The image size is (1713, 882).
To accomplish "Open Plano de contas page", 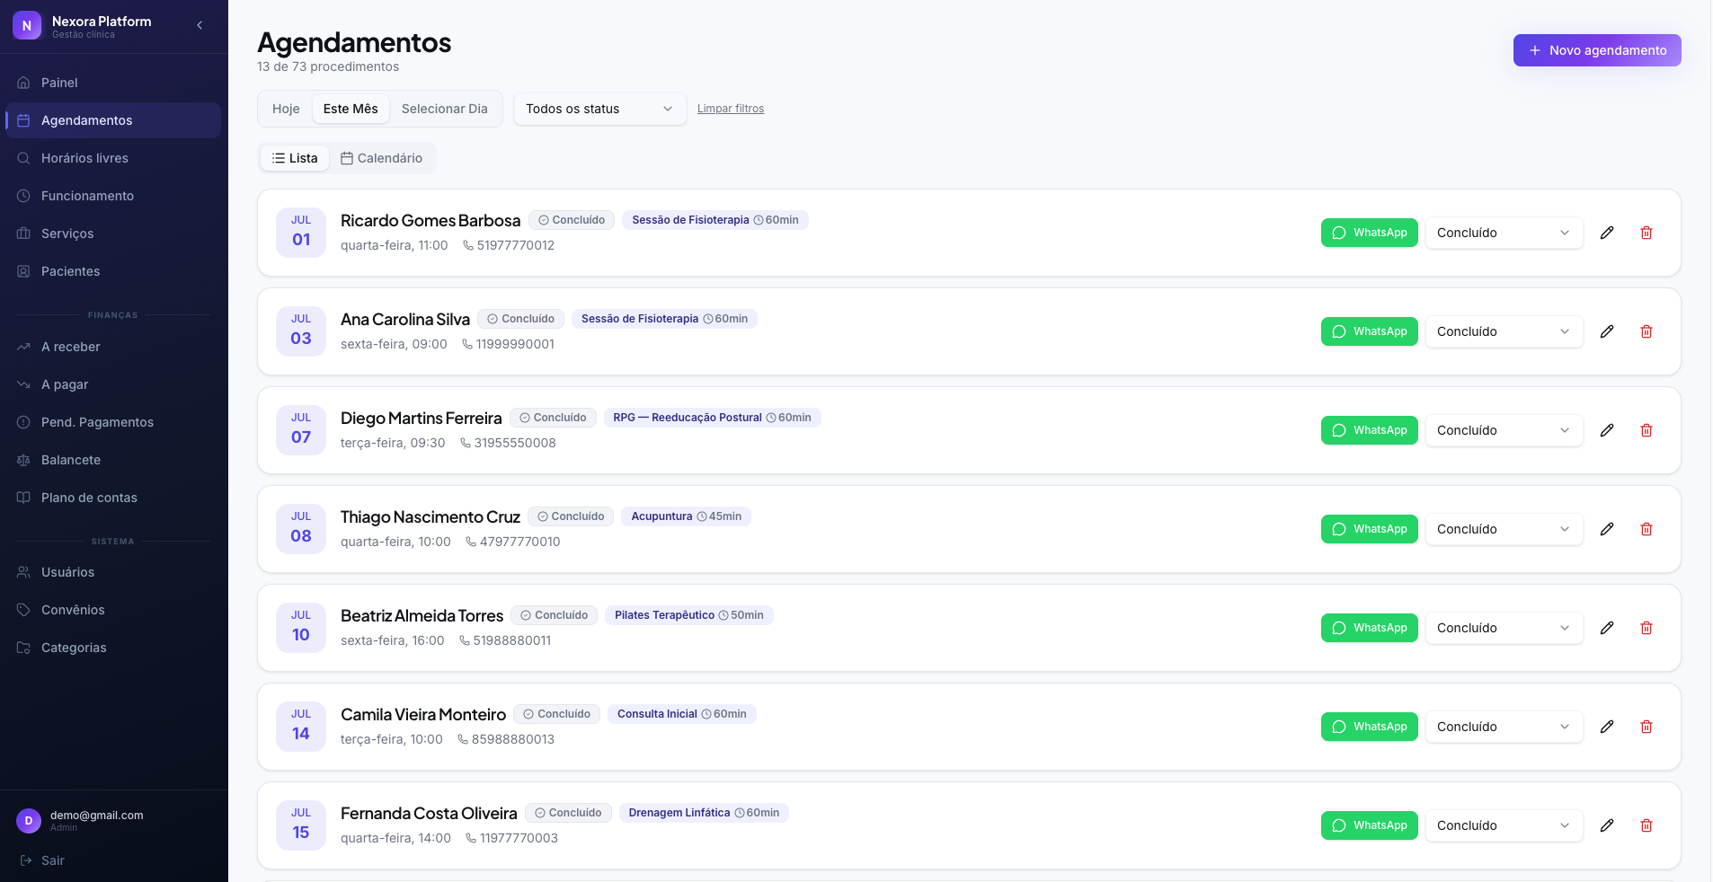I will coord(113,498).
